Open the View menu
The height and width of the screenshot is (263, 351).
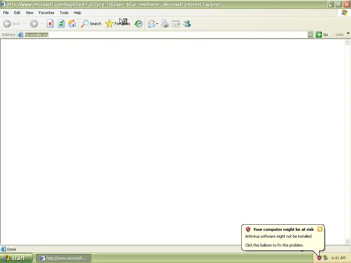[x=29, y=13]
